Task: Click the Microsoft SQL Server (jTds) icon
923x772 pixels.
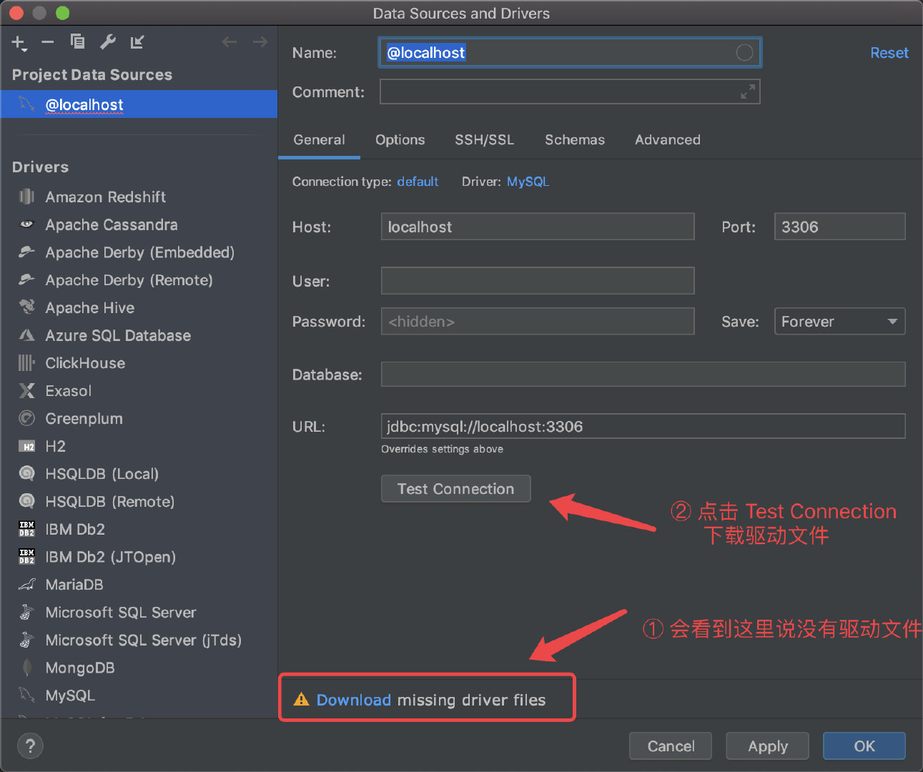Action: pos(26,640)
